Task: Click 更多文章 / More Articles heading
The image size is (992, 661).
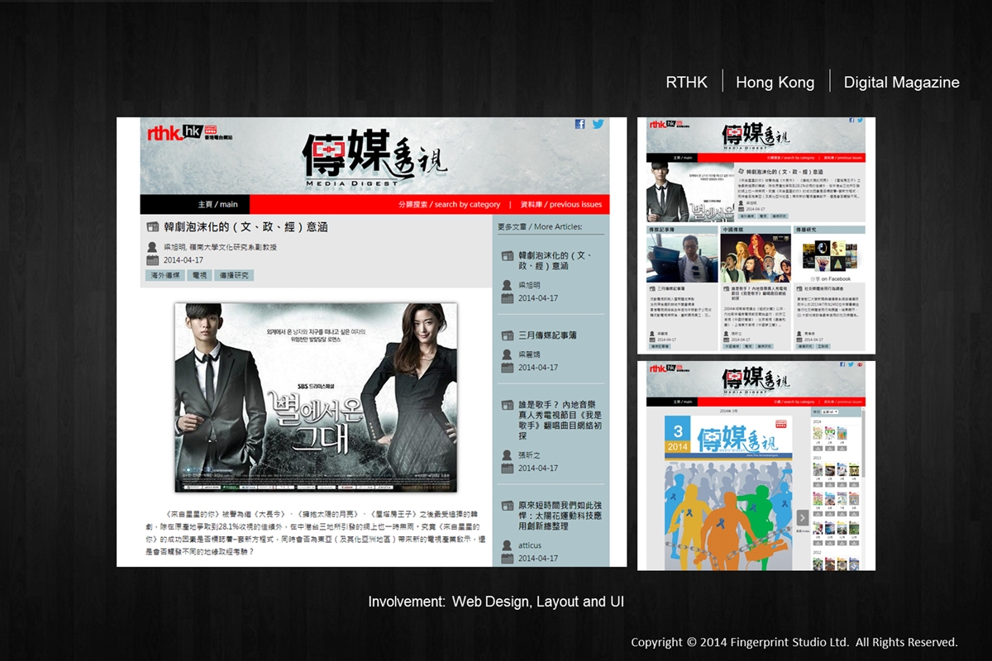Action: coord(539,226)
